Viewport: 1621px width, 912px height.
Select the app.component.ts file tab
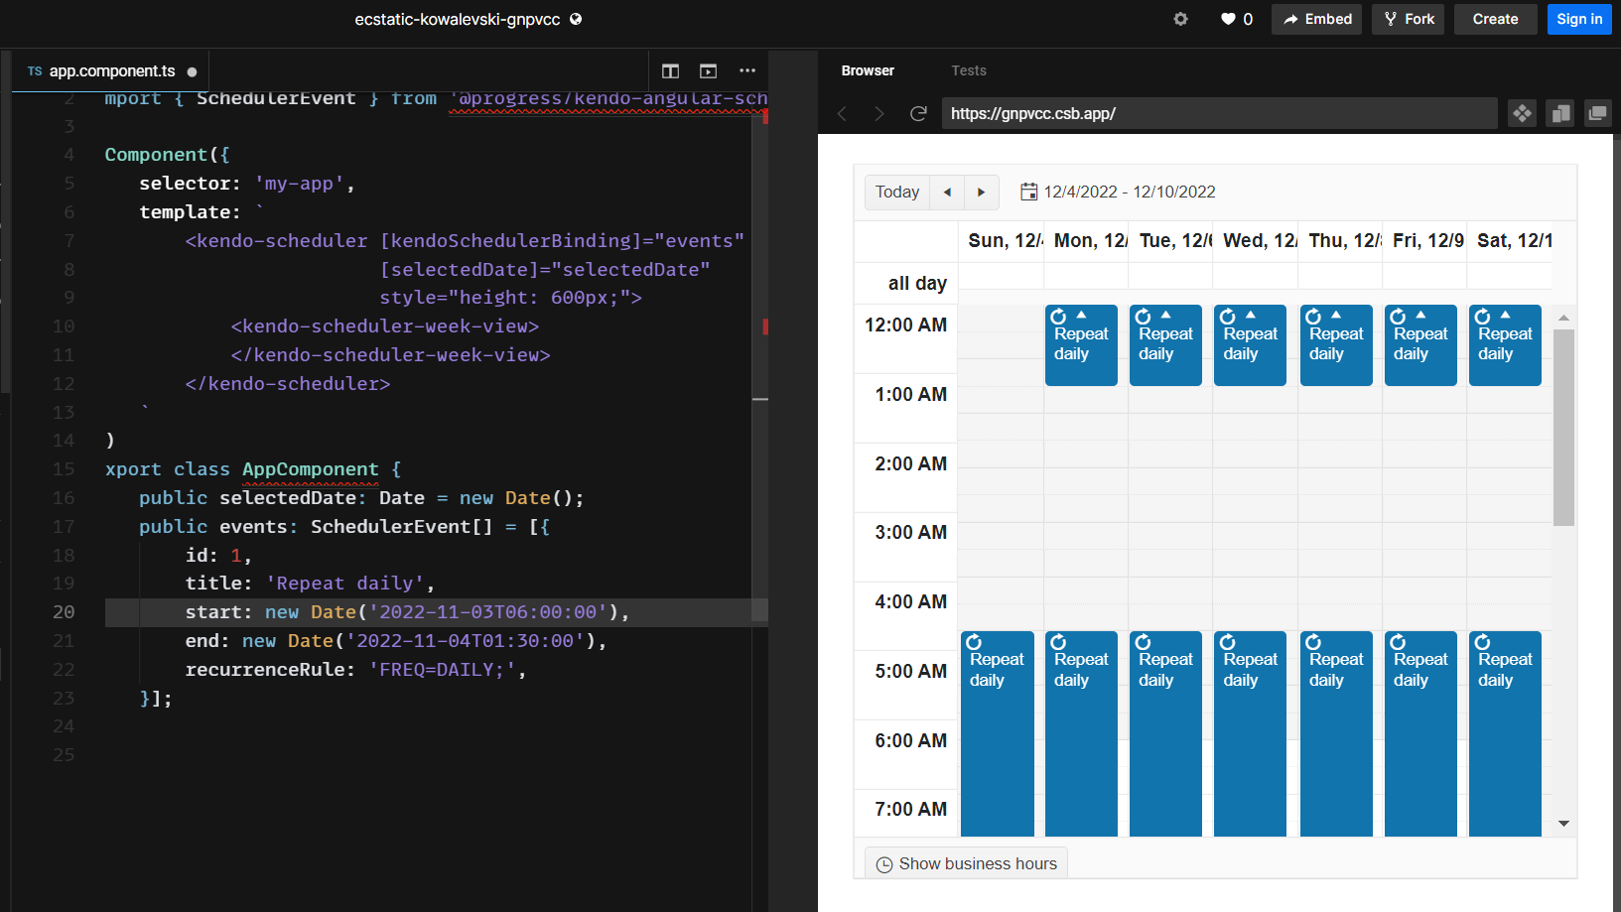111,71
